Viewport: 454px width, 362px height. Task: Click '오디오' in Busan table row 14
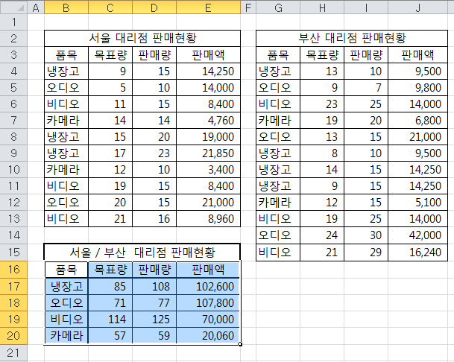278,235
